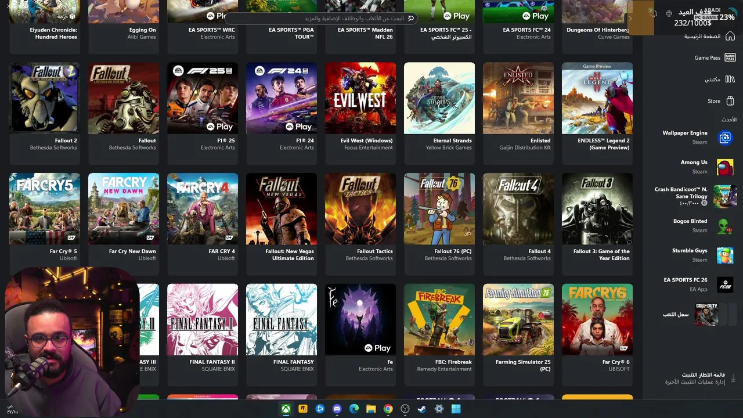743x418 pixels.
Task: Open the Evil West cover art
Action: pos(360,98)
